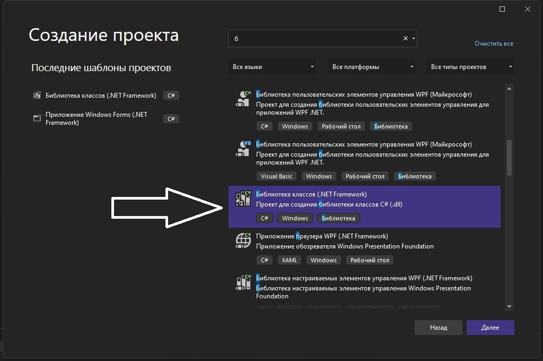Viewport: 543px width, 361px height.
Task: Click the Приложение браузера WPF template icon
Action: click(243, 240)
